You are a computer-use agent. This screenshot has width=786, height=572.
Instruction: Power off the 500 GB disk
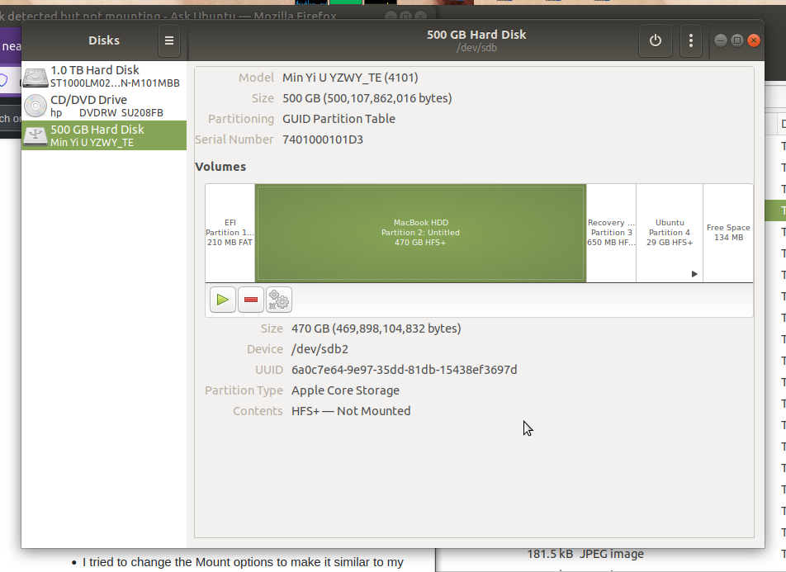coord(656,40)
